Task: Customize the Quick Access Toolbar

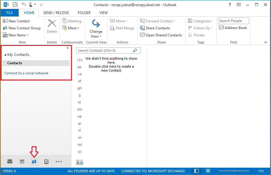Action: tap(41, 5)
